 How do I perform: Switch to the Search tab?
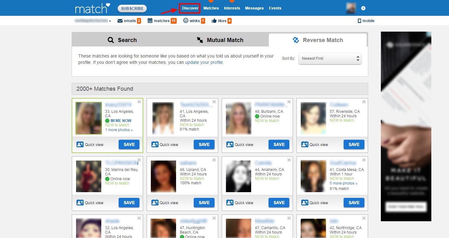coord(122,40)
